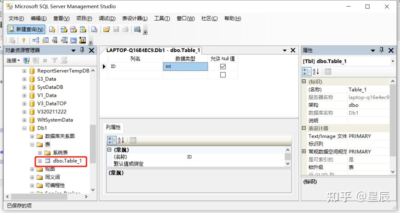Click the auto-hide pin on the Properties panel
Image resolution: width=400 pixels, height=213 pixels.
(x=382, y=51)
